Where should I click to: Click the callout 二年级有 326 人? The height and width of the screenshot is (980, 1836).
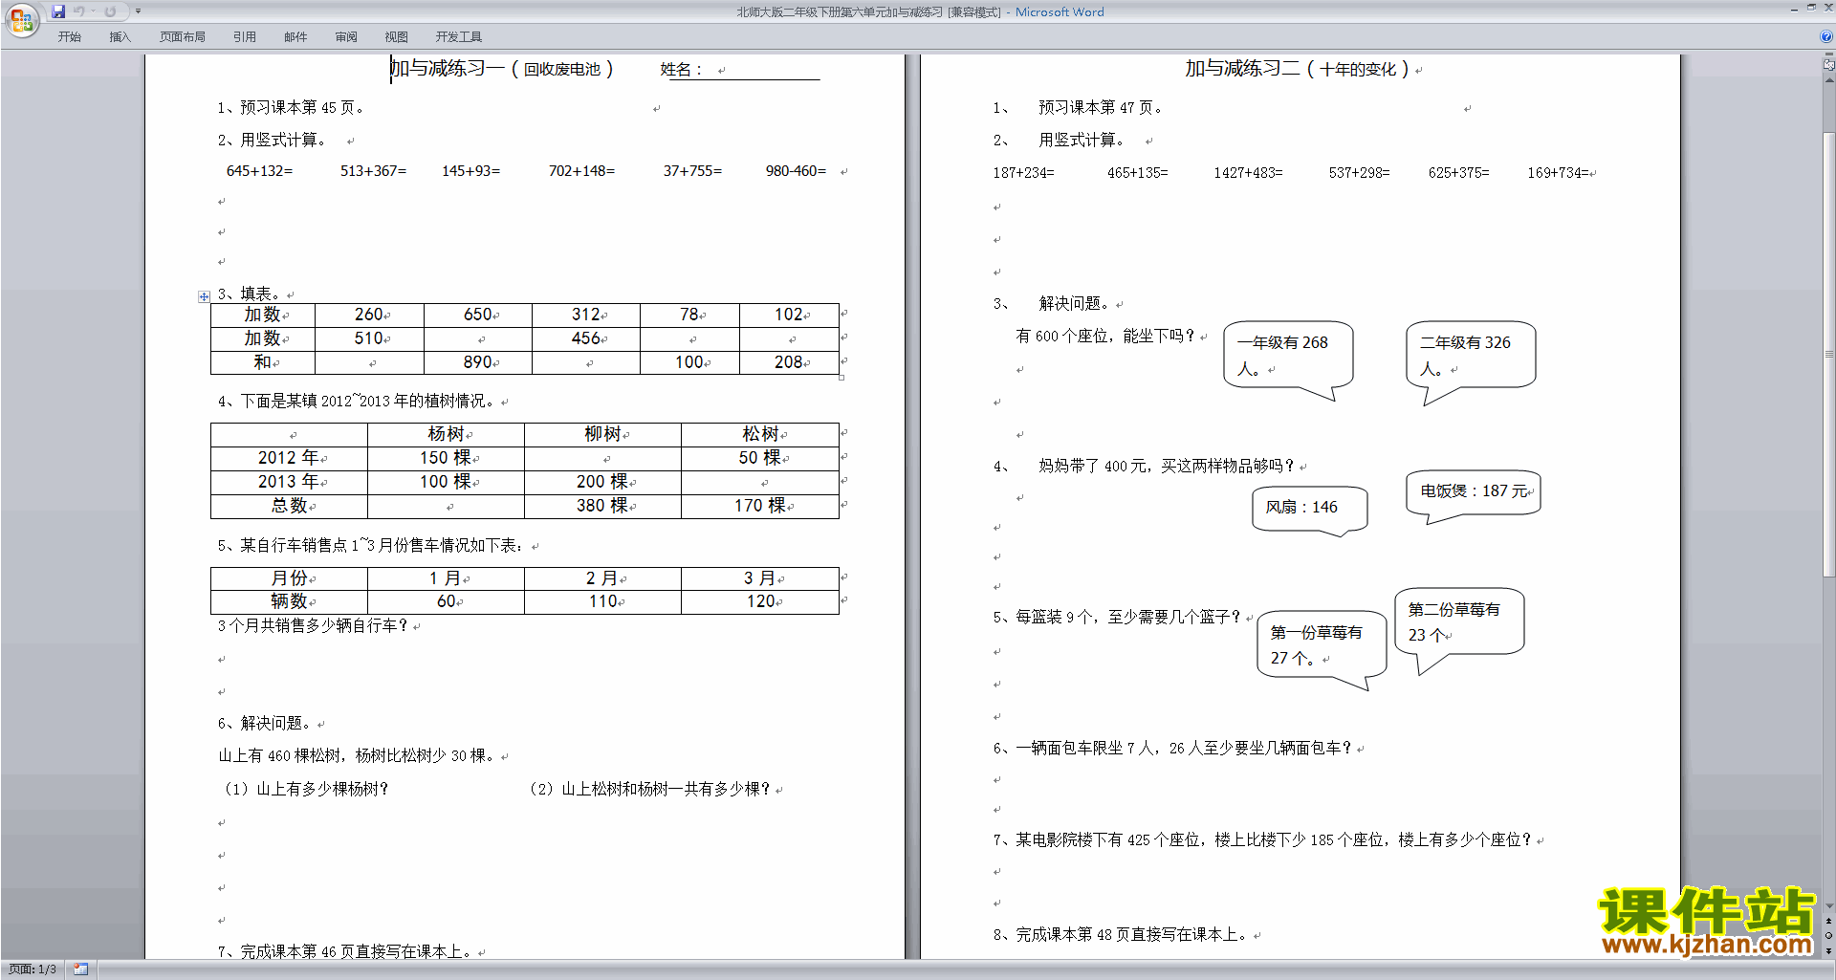click(x=1471, y=355)
